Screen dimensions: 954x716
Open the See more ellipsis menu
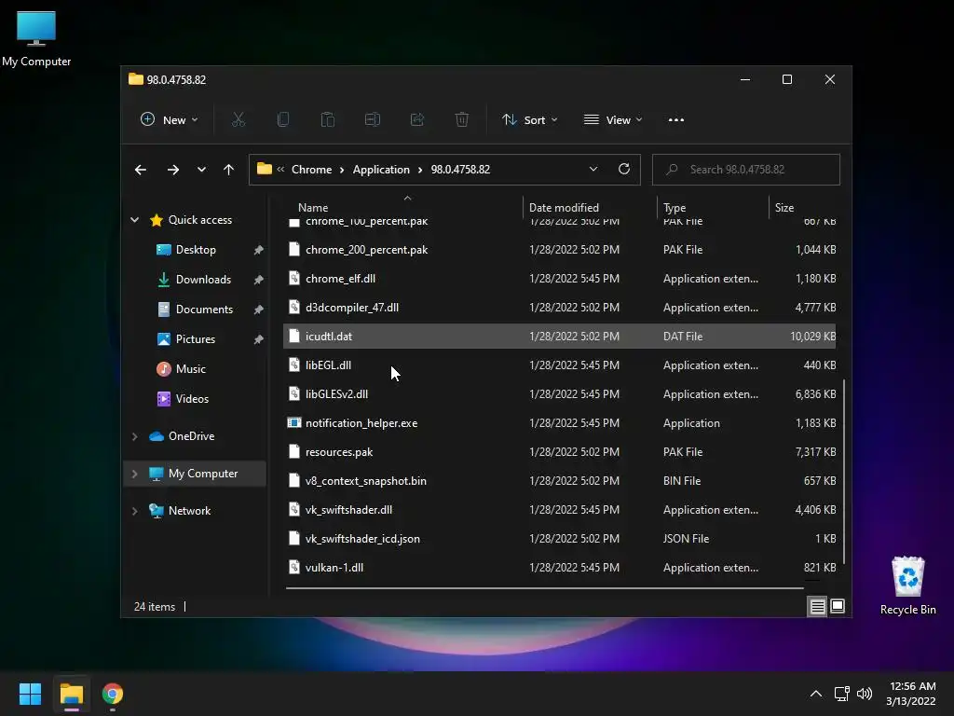(x=676, y=120)
